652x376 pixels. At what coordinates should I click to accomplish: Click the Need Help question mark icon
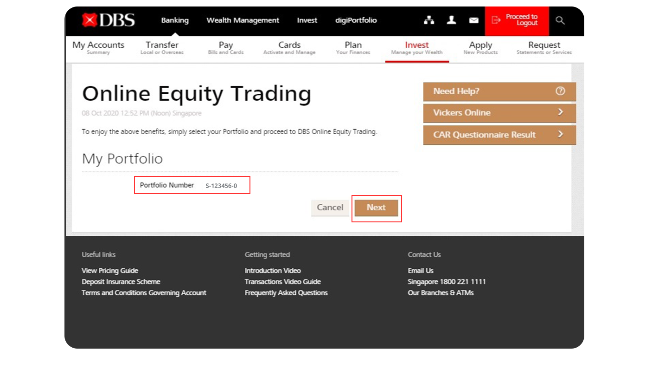click(x=560, y=91)
